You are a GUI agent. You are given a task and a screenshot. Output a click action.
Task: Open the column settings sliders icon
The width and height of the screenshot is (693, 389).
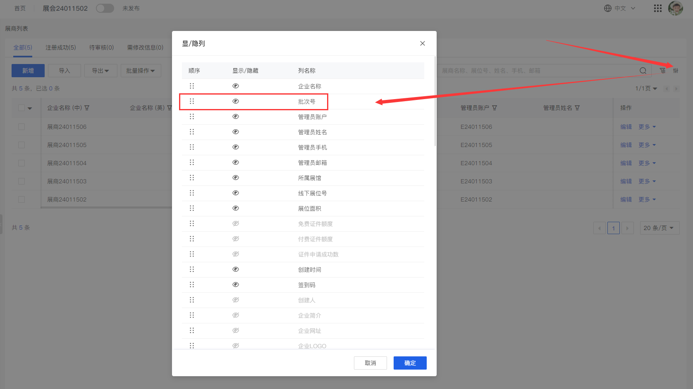[676, 71]
